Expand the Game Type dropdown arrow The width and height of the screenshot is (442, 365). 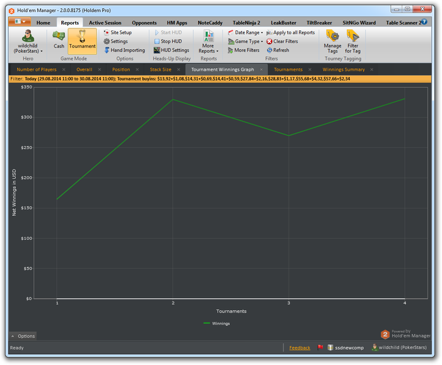click(x=262, y=42)
